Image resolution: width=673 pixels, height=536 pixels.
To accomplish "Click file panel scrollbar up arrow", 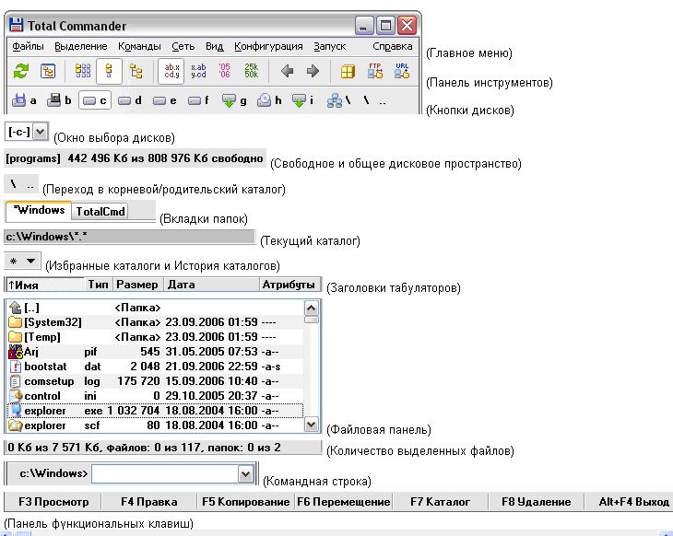I will pos(312,308).
